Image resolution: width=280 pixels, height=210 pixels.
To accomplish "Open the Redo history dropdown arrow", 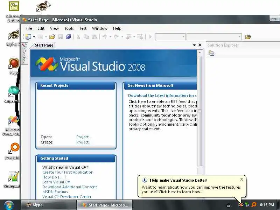I will click(122, 37).
